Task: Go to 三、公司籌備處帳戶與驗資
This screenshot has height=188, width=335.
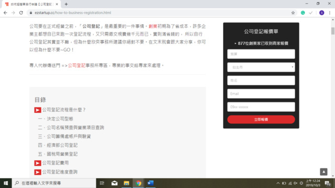Action: pos(64,136)
